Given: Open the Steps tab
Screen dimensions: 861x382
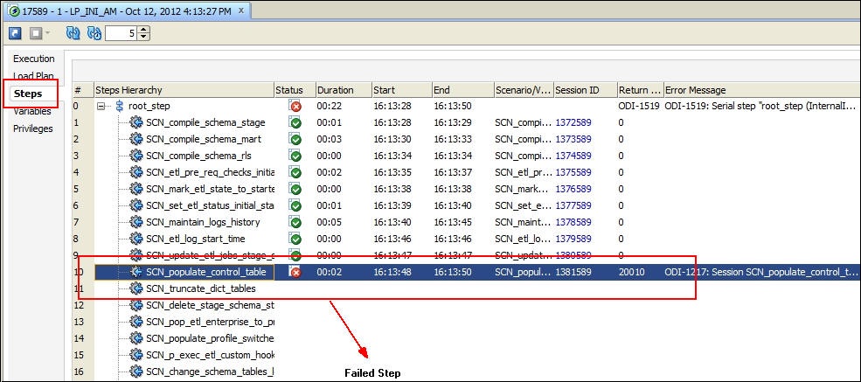Looking at the screenshot, I should pos(28,94).
